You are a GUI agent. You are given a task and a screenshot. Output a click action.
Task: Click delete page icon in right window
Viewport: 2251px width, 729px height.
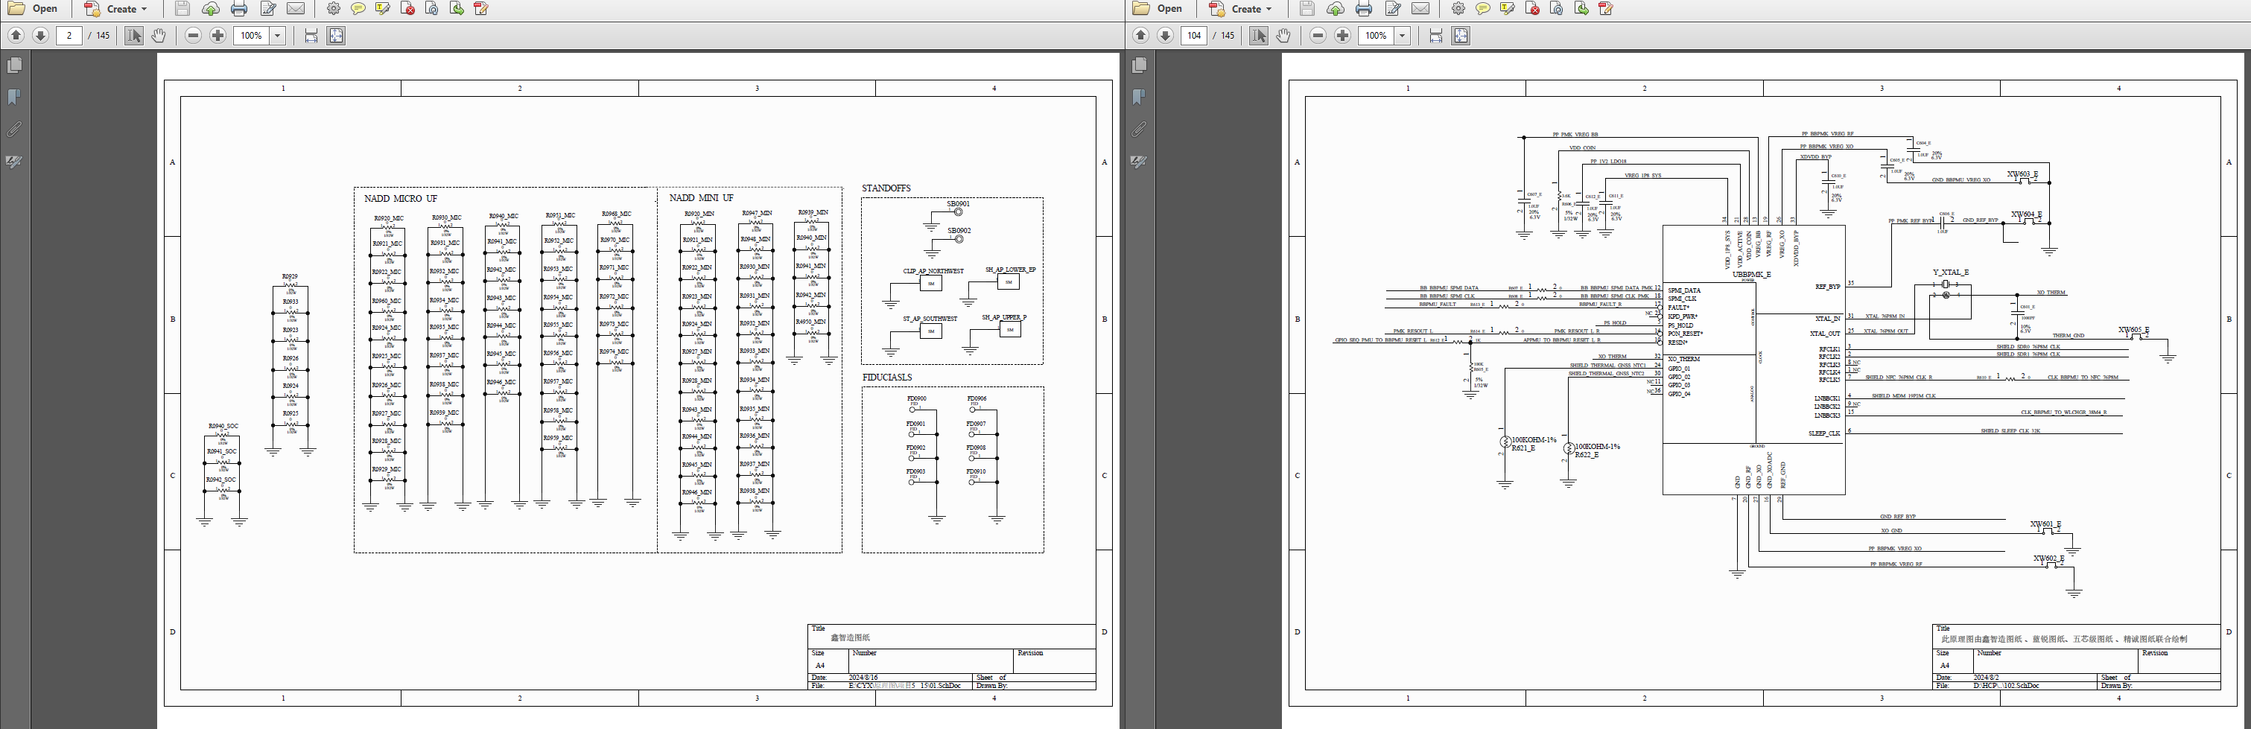[1532, 9]
